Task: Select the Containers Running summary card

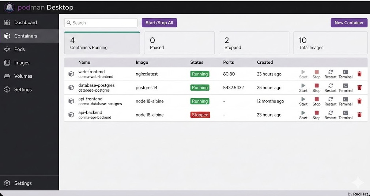Action: click(102, 43)
